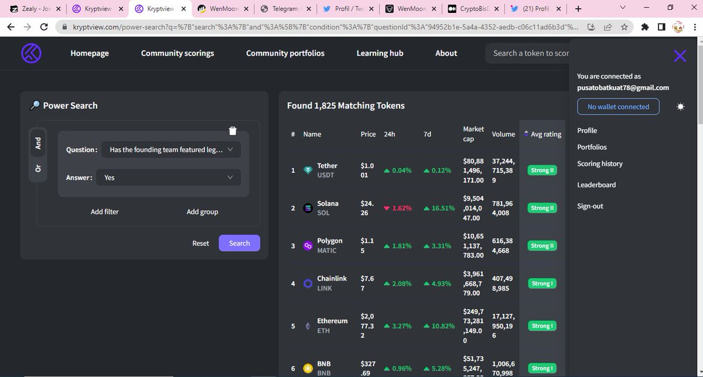
Task: Sort by Avg rating column
Action: point(542,134)
